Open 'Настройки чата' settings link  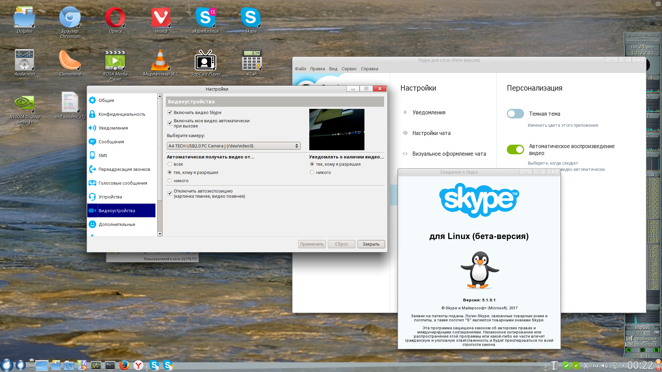point(431,133)
